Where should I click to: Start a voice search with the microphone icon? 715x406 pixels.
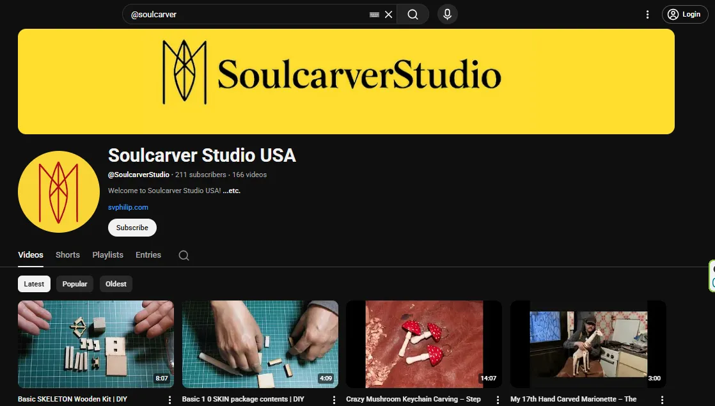coord(447,14)
